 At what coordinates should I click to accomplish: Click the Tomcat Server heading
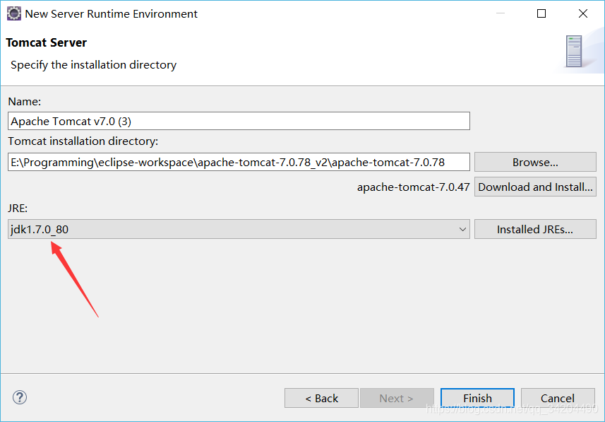click(x=47, y=42)
